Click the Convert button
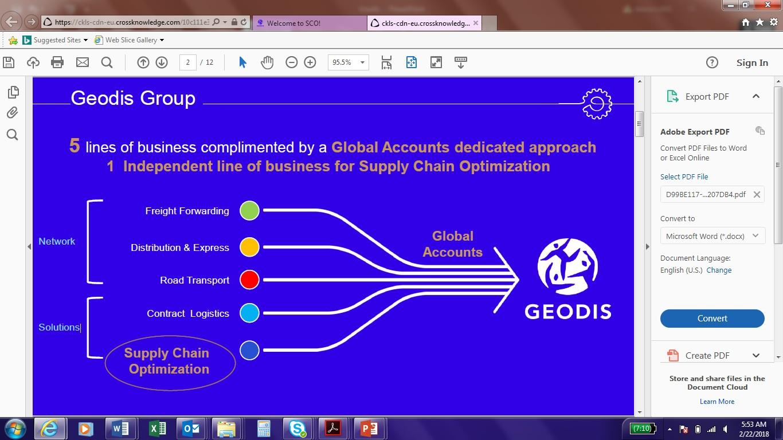Screen dimensions: 783x440 [712, 319]
